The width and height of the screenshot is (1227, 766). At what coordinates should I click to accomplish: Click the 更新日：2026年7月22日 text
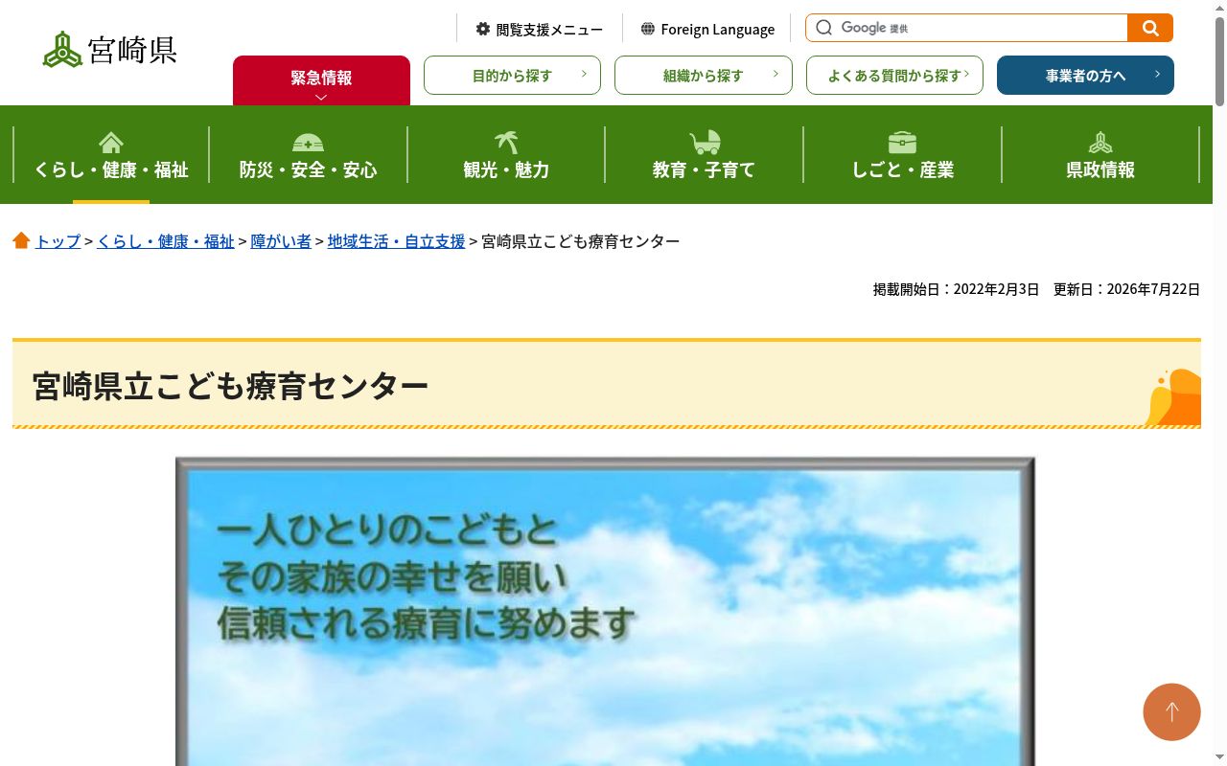1127,289
